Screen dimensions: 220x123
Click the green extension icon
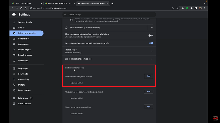[187, 8]
